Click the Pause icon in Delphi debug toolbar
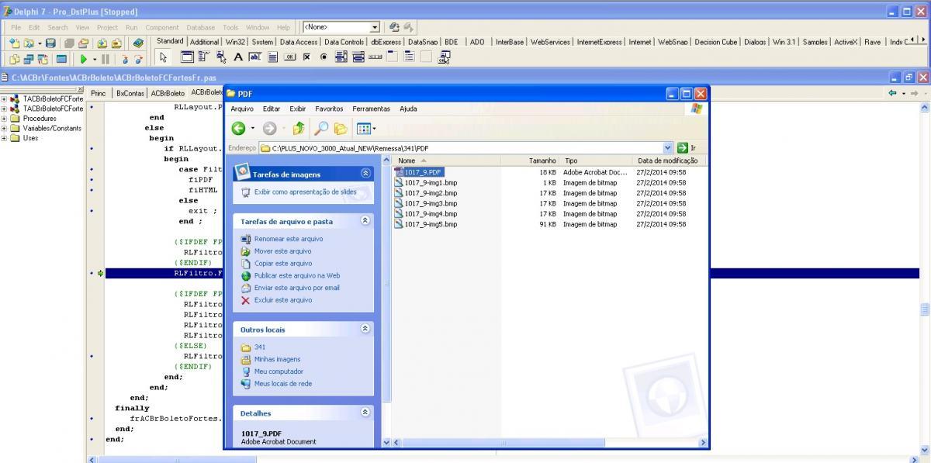Viewport: 931px width, 463px height. (106, 59)
